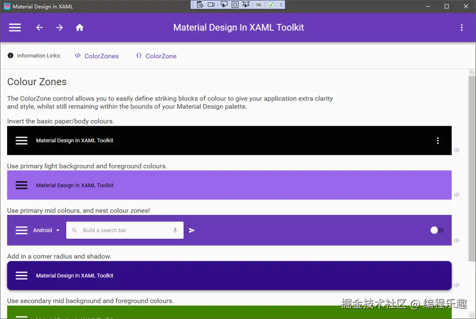Click hamburger icon in light purple zone
The width and height of the screenshot is (476, 319).
(22, 185)
